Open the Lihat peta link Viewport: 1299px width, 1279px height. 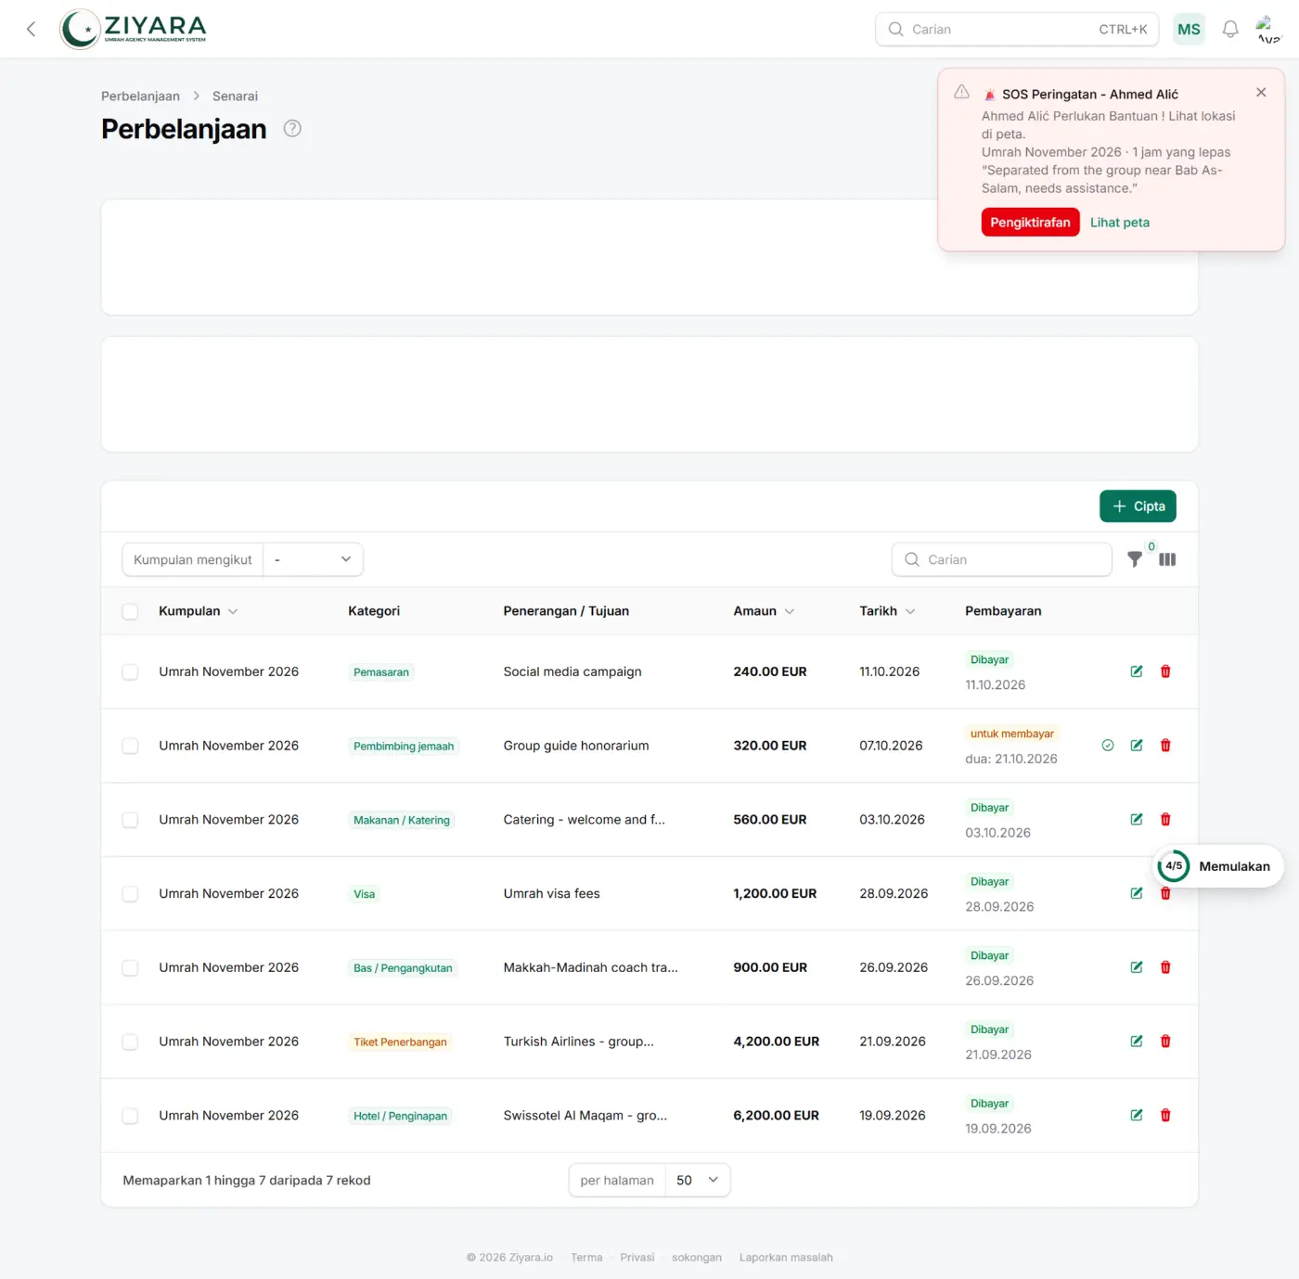coord(1119,223)
